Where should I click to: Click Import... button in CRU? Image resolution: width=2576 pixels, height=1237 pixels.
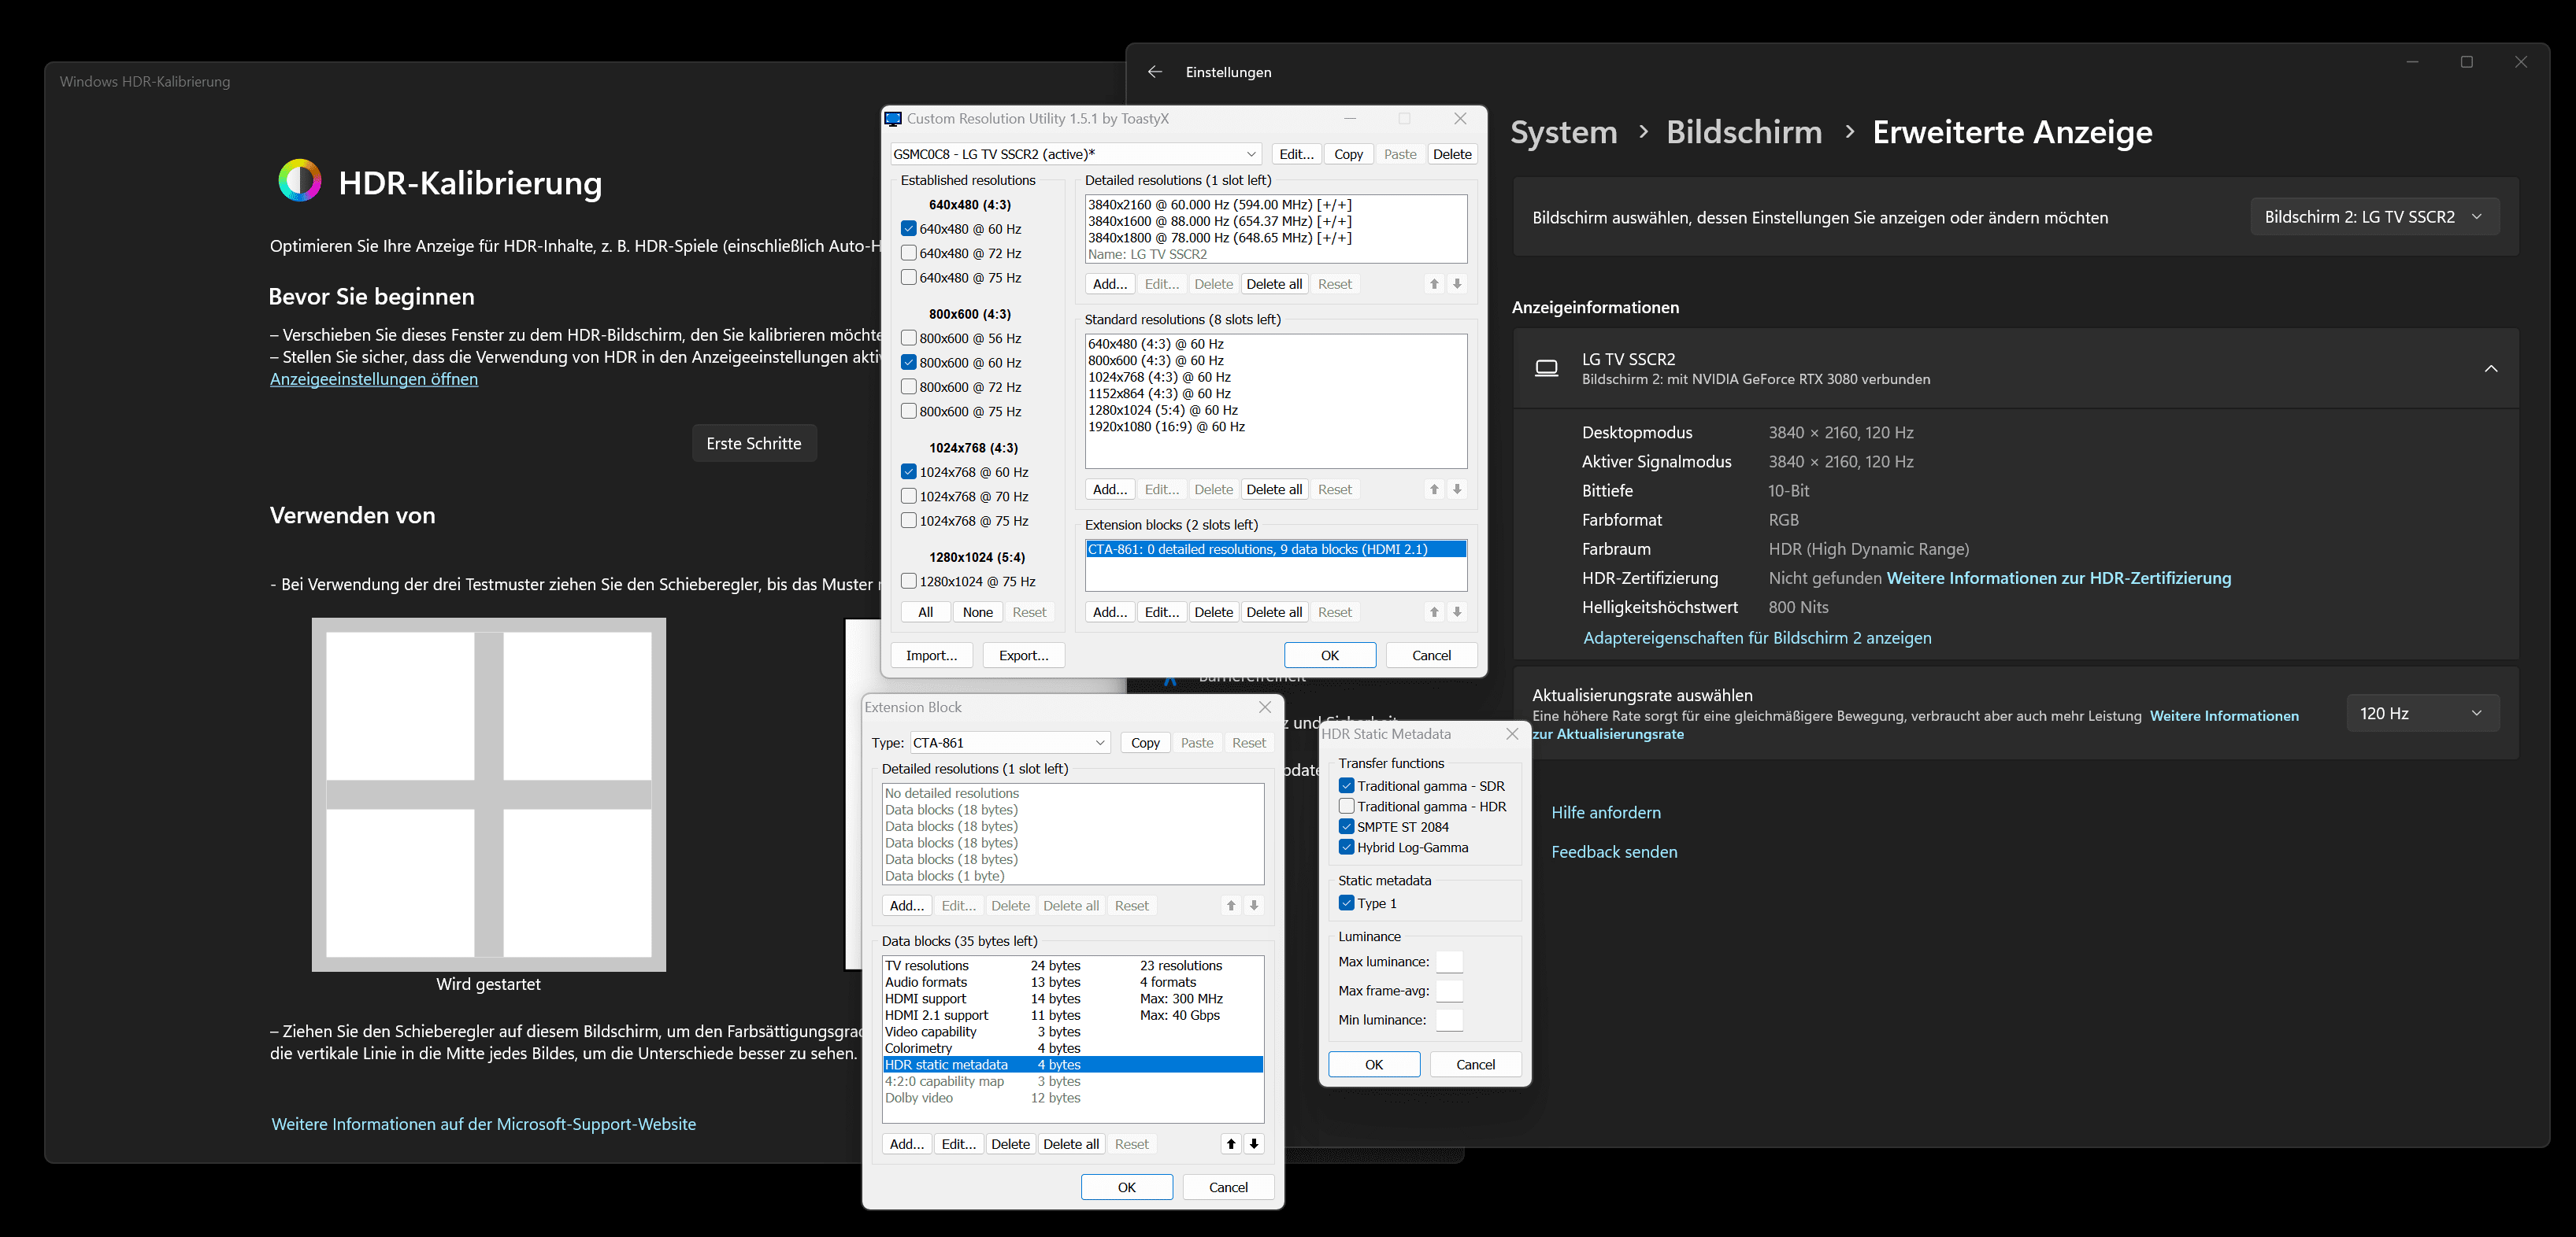[931, 655]
